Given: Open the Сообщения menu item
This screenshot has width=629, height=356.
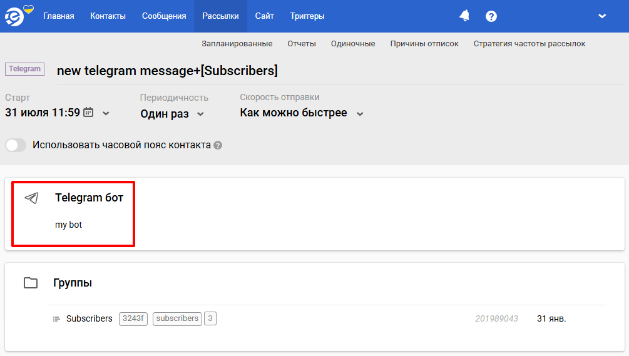Looking at the screenshot, I should pyautogui.click(x=164, y=16).
